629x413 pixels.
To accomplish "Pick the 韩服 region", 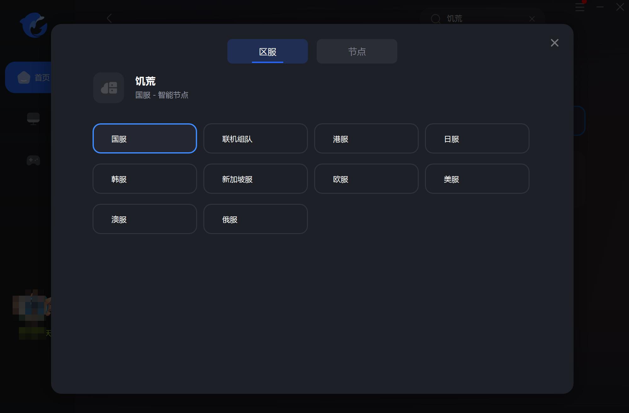I will click(x=145, y=179).
